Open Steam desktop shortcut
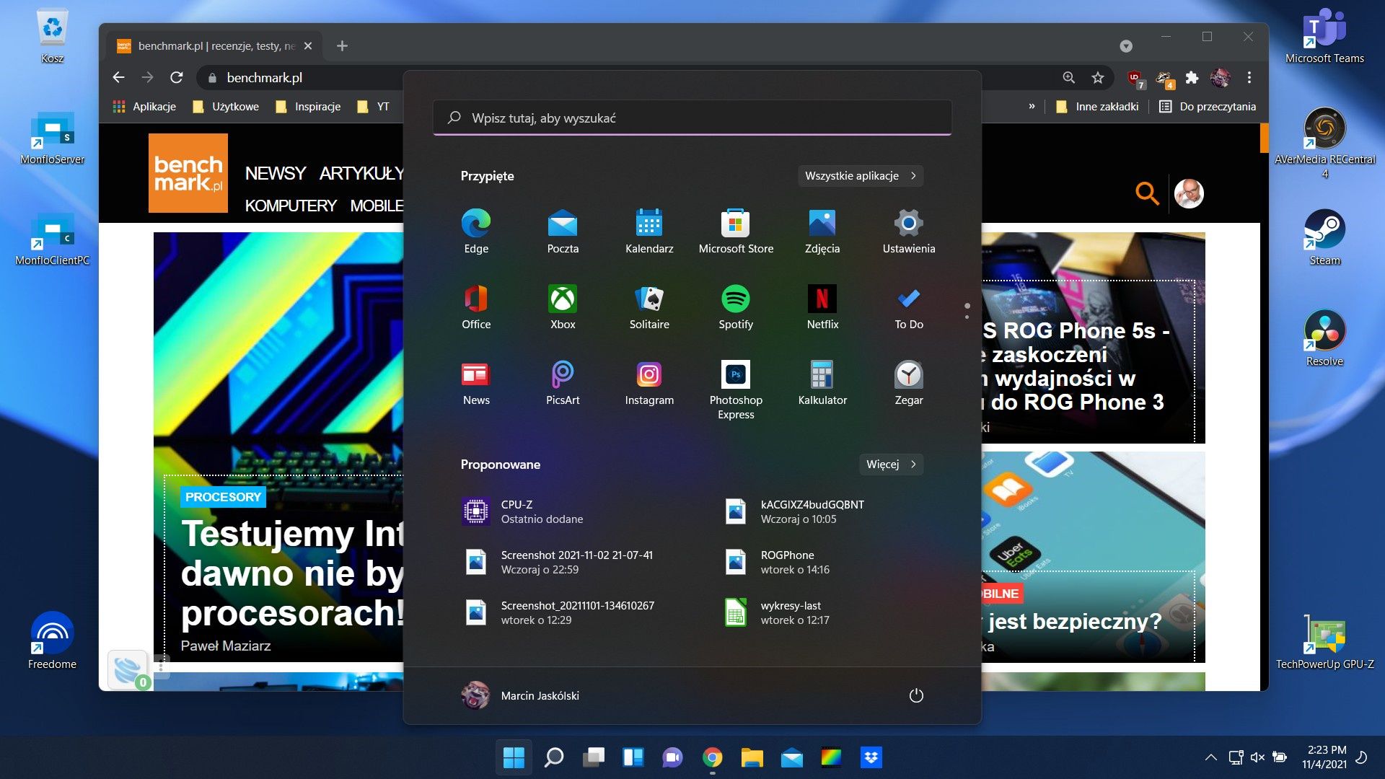1385x779 pixels. pos(1324,237)
